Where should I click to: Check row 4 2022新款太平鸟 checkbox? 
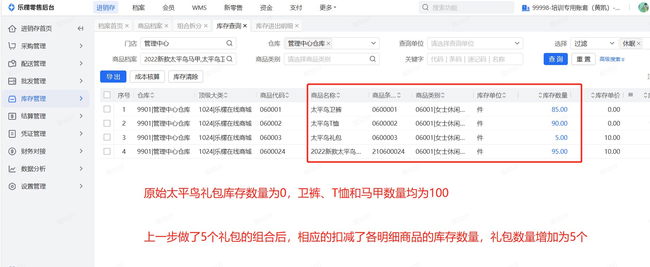tap(107, 151)
